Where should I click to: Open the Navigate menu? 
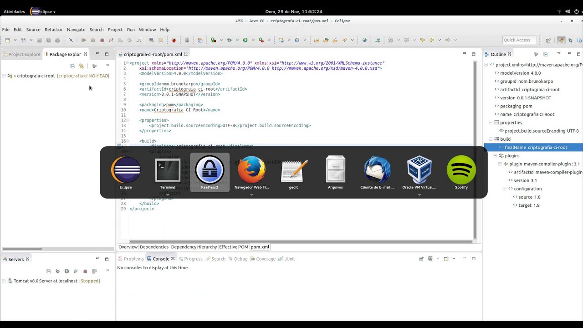point(76,30)
